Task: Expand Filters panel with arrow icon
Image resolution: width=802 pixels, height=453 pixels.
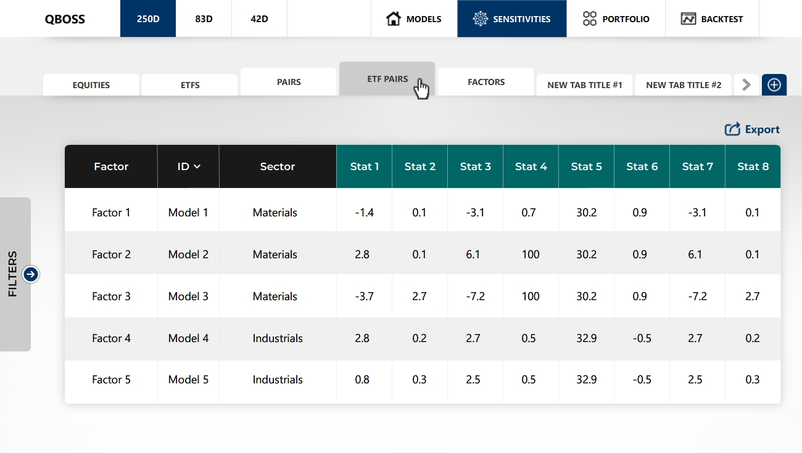Action: coord(31,274)
